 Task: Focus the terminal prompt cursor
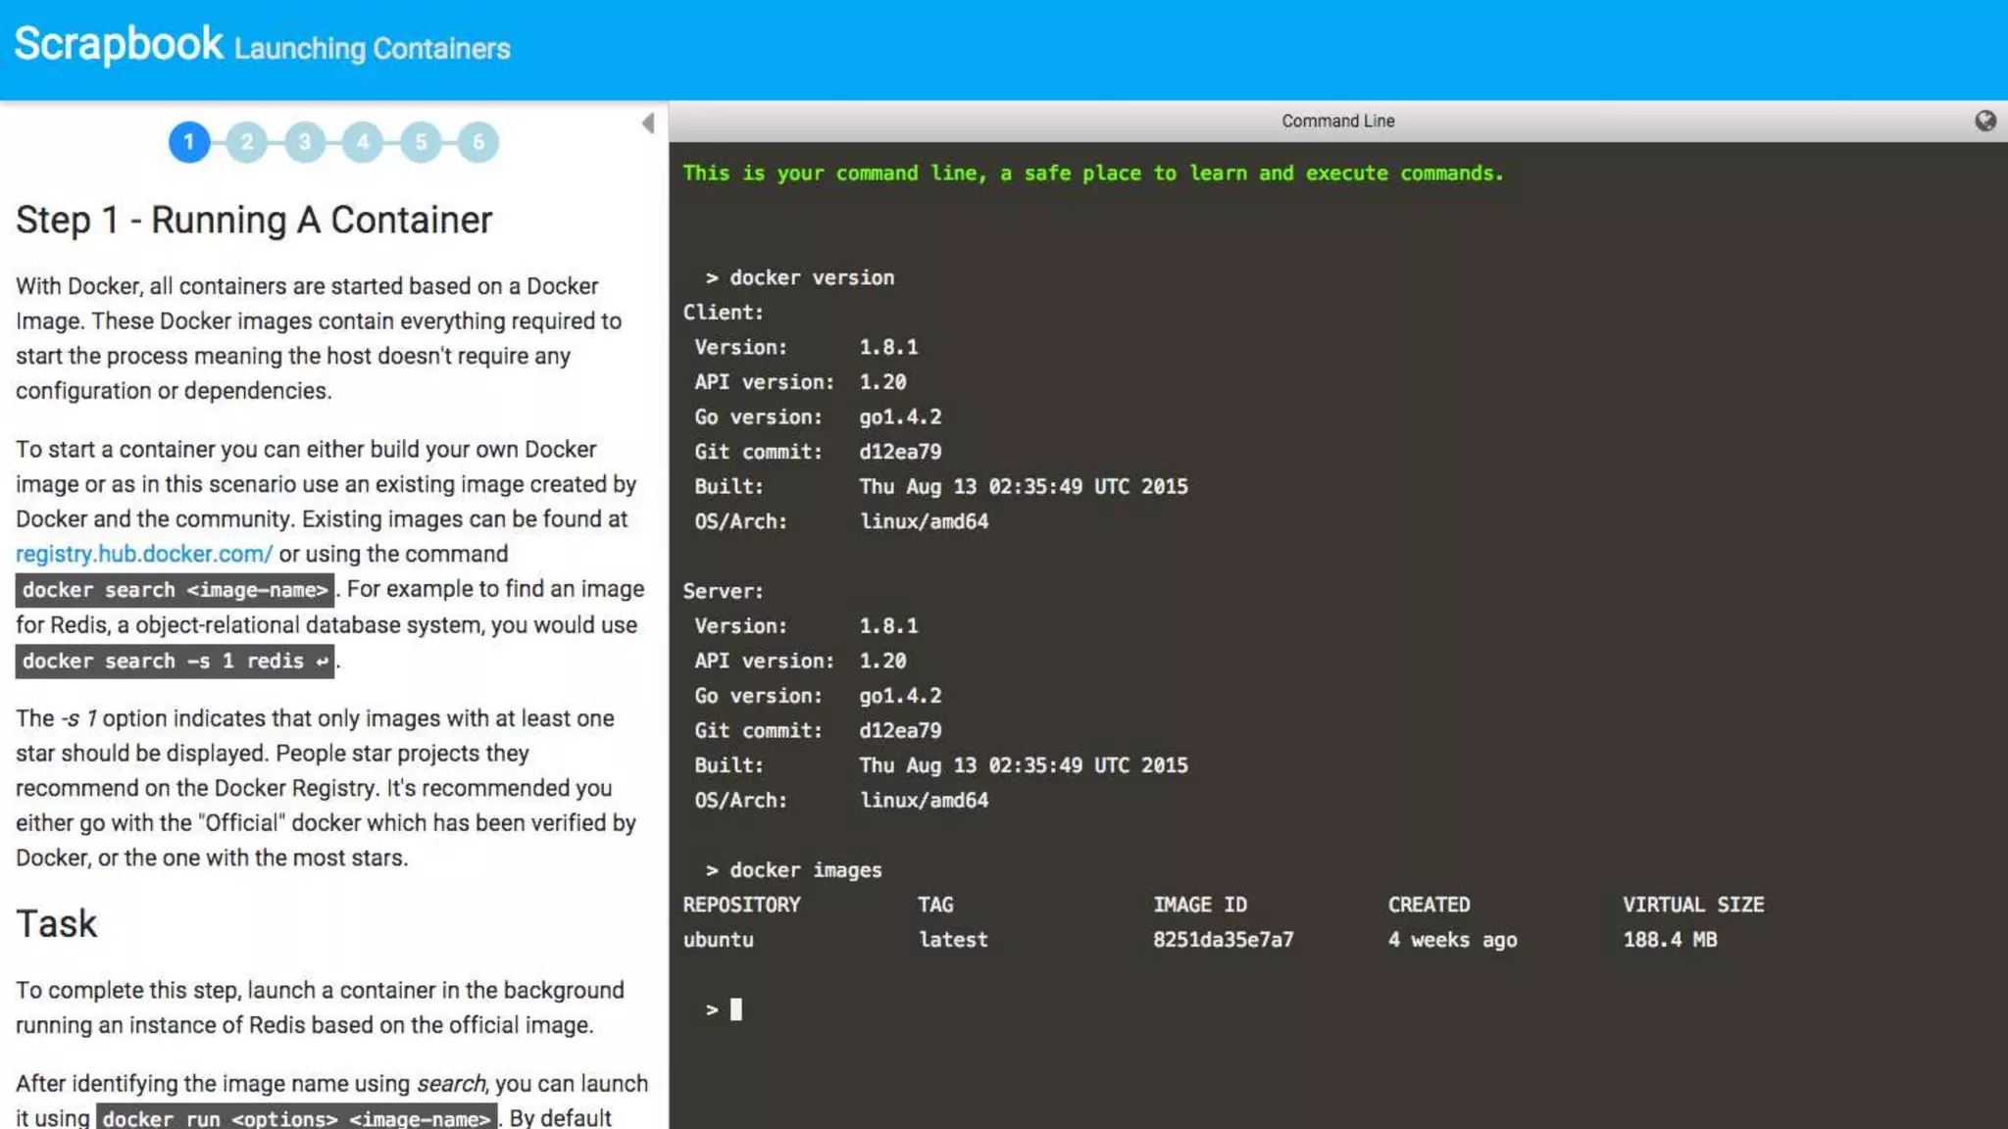[x=735, y=1009]
